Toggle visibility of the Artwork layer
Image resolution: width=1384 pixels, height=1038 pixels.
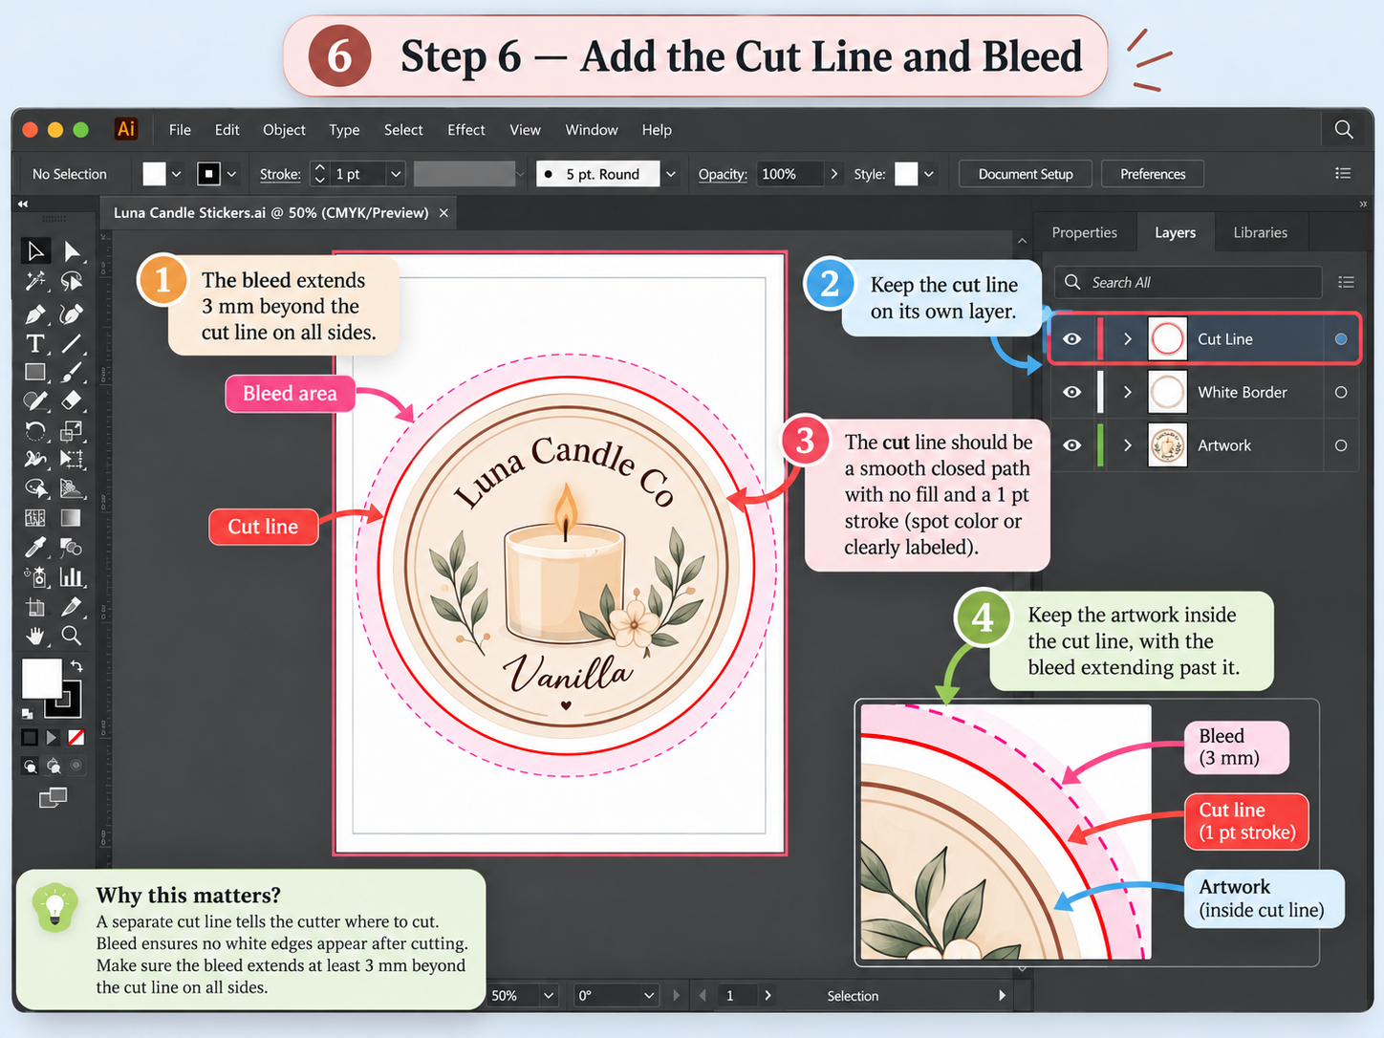pyautogui.click(x=1072, y=445)
